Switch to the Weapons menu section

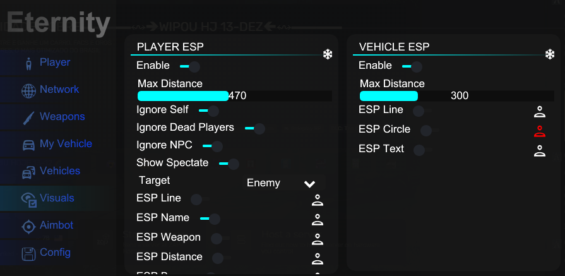62,117
